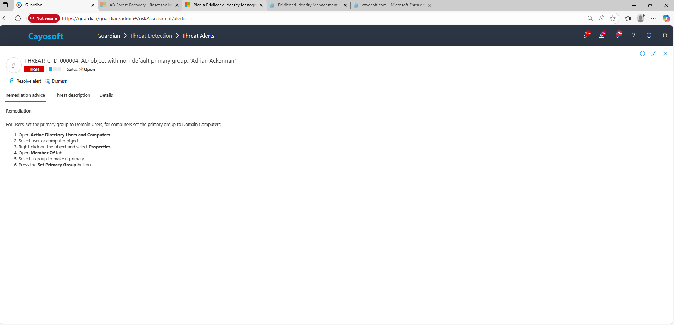Screen dimensions: 674x325
Task: Switch to the Threat description tab
Action: [72, 95]
